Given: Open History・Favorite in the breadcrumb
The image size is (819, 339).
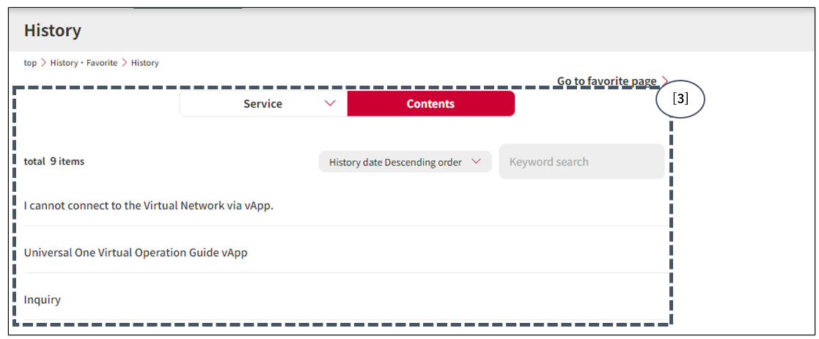Looking at the screenshot, I should (84, 63).
